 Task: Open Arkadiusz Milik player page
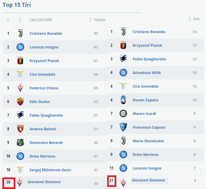(147, 73)
